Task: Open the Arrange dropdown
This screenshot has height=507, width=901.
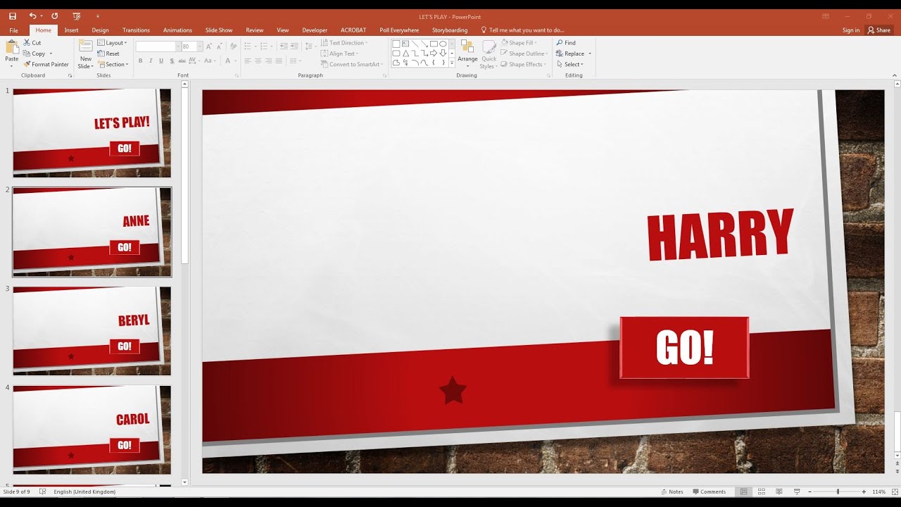Action: (467, 54)
